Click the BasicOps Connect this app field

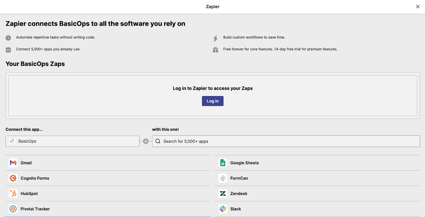[73, 141]
